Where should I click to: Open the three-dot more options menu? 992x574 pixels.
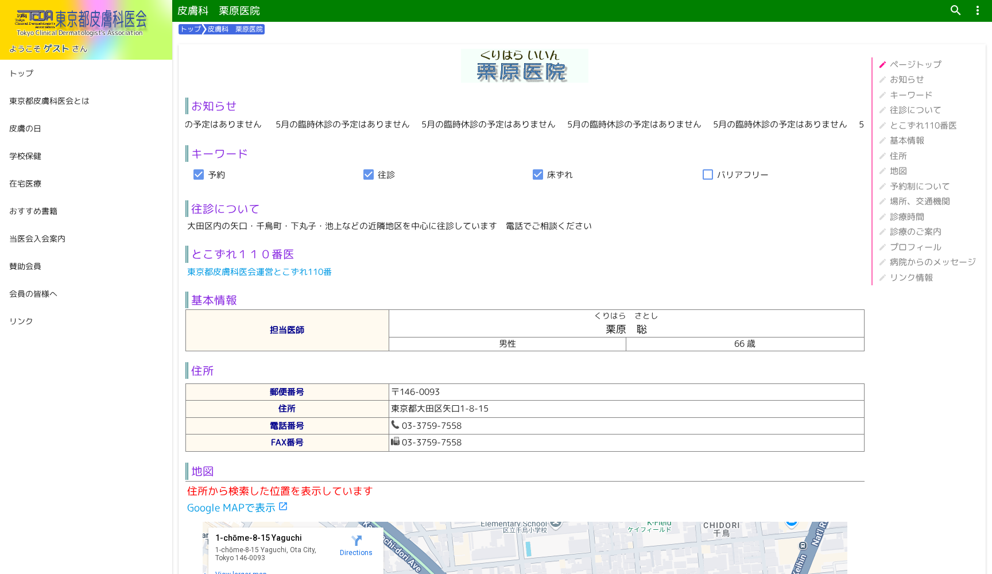977,10
